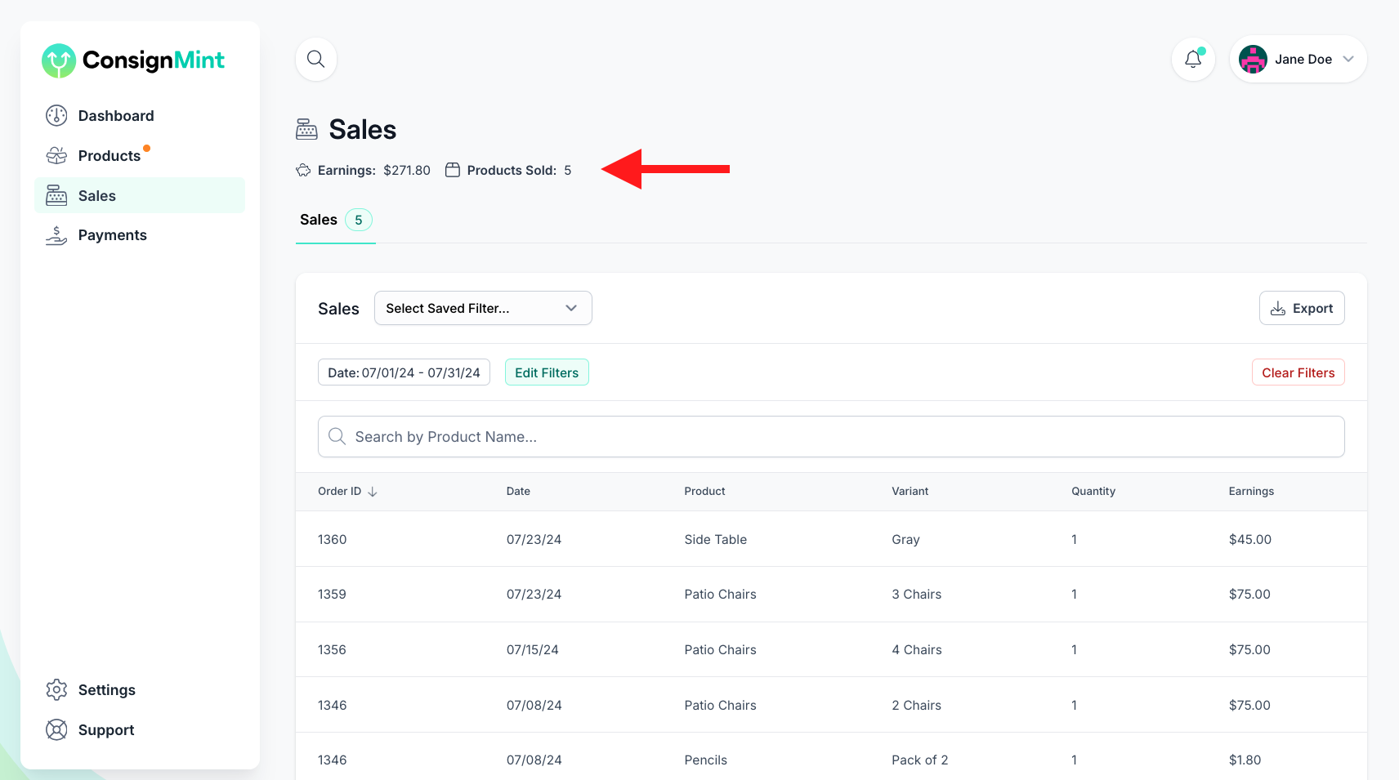The image size is (1399, 780).
Task: Click the Products box icon
Action: 56,155
